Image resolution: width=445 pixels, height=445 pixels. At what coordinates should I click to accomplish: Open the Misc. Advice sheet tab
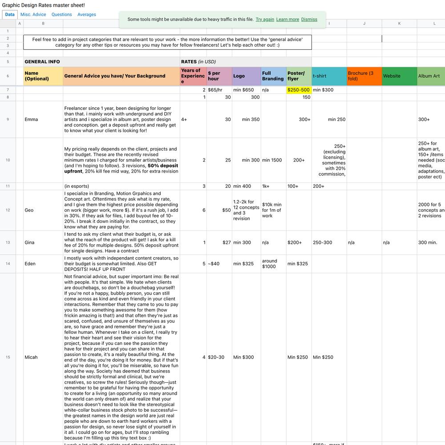point(33,15)
